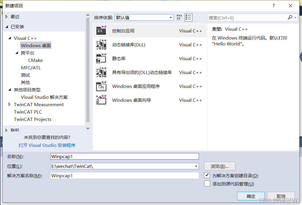Screen dimensions: 302x205
Task: Switch to medium icons list view
Action: [x=188, y=17]
